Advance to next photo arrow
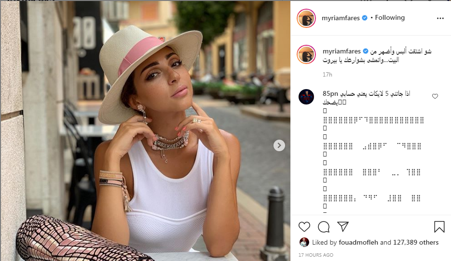451x261 pixels. [279, 145]
